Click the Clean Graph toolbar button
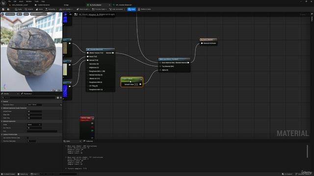The height and width of the screenshot is (176, 314). [x=83, y=9]
